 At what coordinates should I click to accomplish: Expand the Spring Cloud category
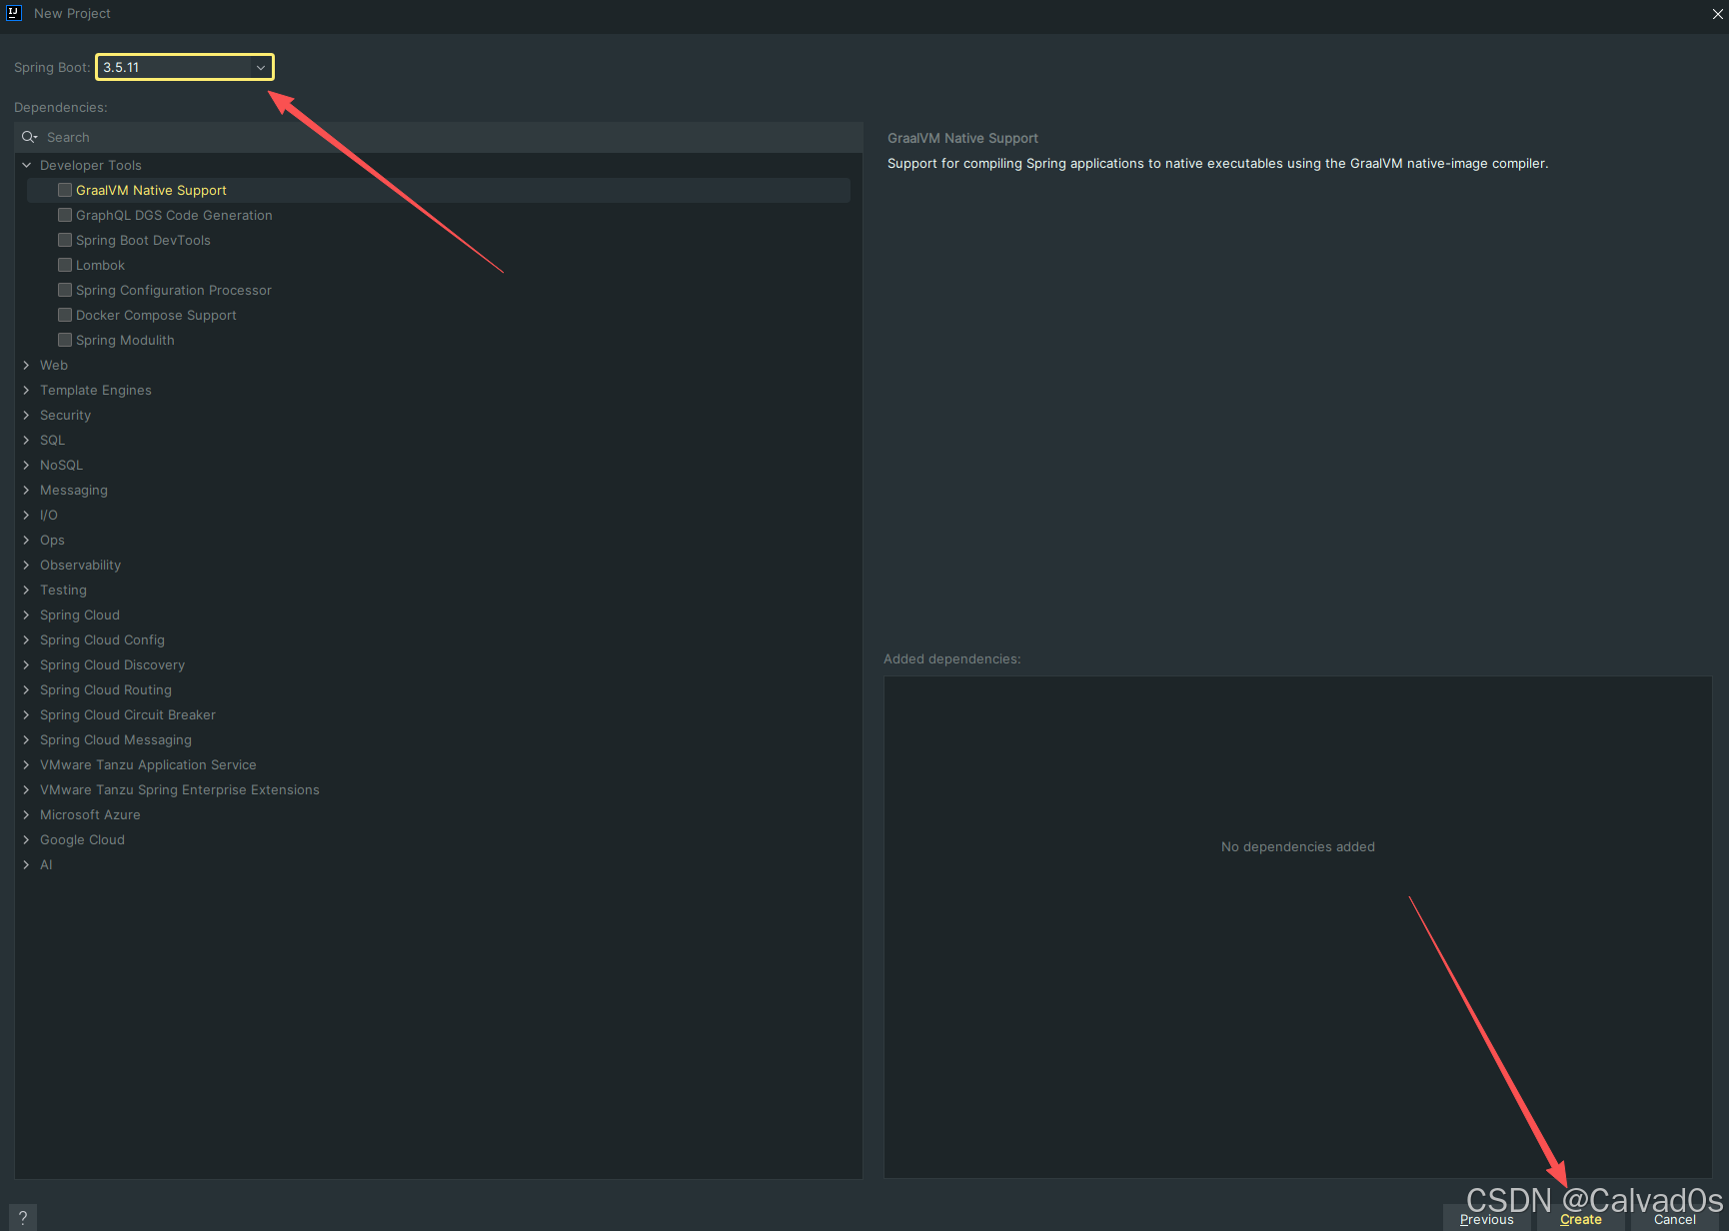click(x=27, y=615)
